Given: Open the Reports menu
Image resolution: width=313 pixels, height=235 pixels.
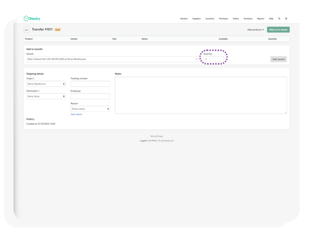Looking at the screenshot, I should (261, 19).
